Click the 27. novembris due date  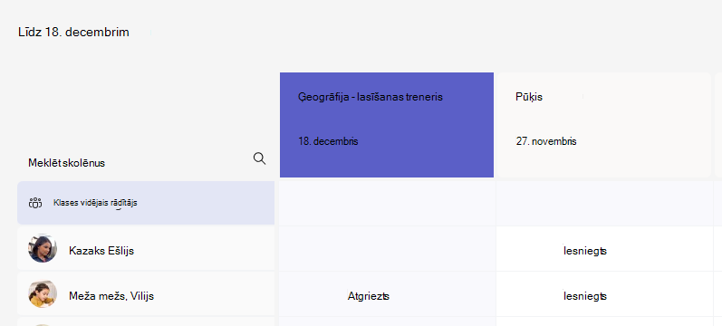pos(546,141)
